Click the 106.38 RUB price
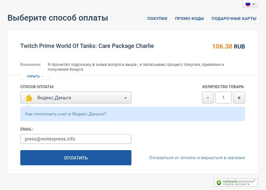This screenshot has height=190, width=266. 228,46
